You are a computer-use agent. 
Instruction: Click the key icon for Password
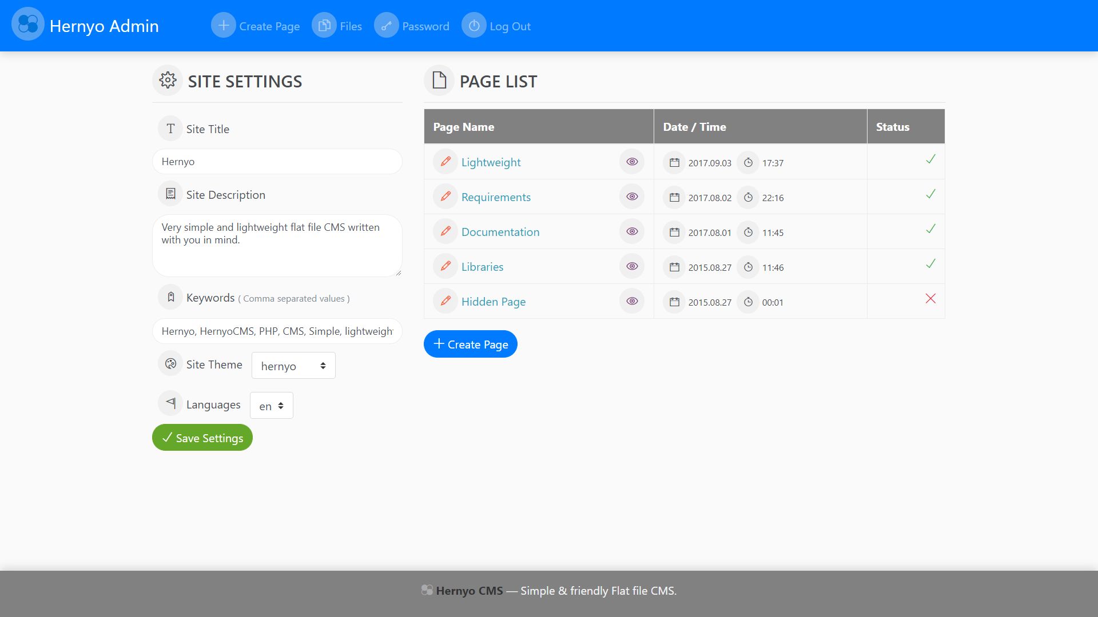tap(387, 26)
